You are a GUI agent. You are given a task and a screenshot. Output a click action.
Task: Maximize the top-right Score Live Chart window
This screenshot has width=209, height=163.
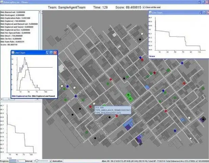click(x=204, y=13)
